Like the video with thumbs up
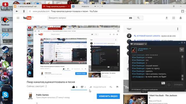The width and height of the screenshot is (186, 104). [x=74, y=87]
